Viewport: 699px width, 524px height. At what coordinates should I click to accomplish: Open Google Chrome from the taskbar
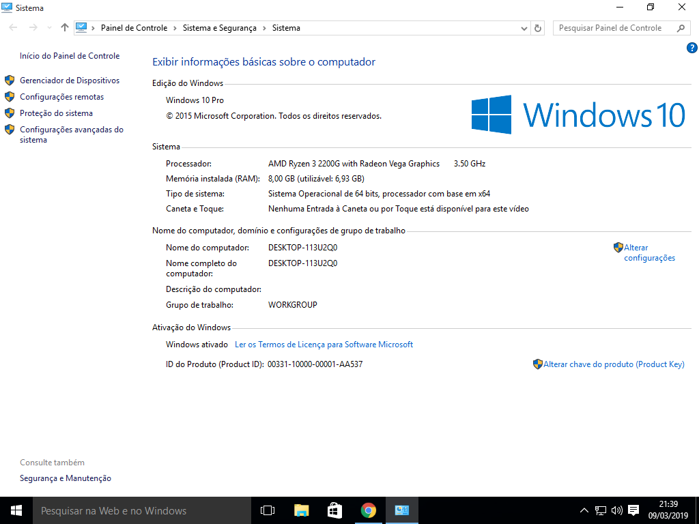pos(368,510)
